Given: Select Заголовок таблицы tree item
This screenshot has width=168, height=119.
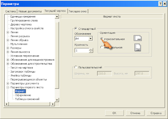Looking at the screenshot, I should [x=23, y=72].
